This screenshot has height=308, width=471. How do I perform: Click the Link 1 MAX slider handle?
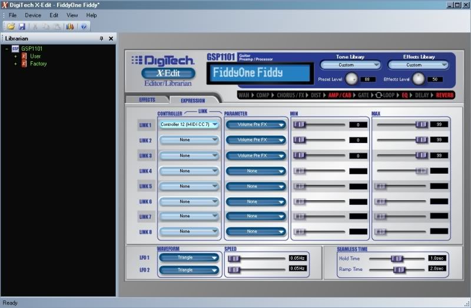pyautogui.click(x=422, y=124)
